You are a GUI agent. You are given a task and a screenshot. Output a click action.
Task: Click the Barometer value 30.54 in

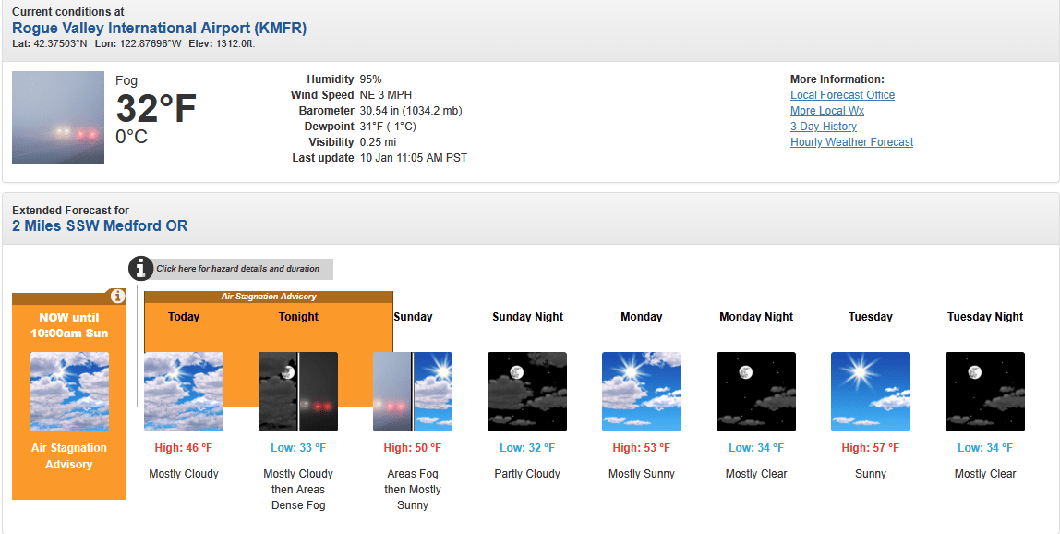[411, 110]
